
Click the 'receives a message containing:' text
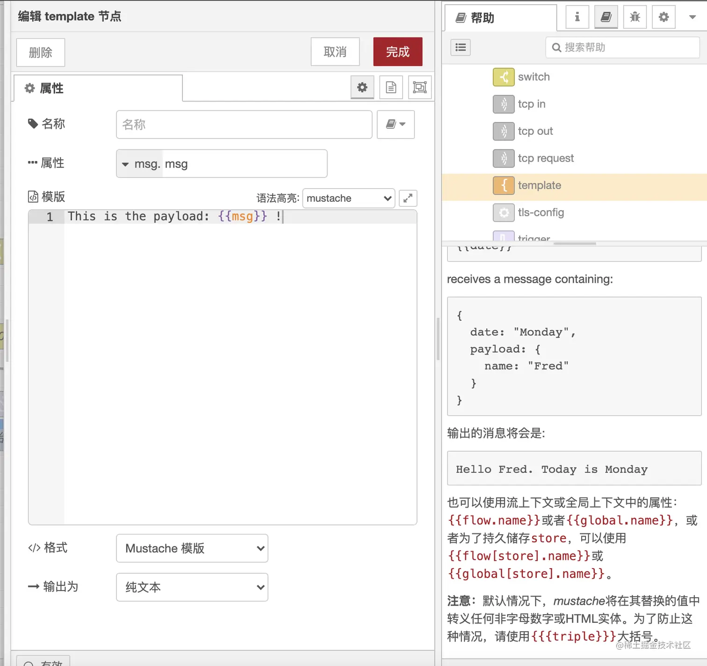click(530, 279)
